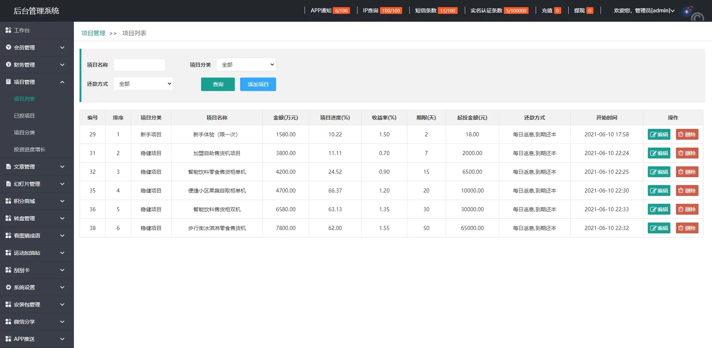
Task: Delete the 加盟自助售货机项目 row
Action: (687, 153)
